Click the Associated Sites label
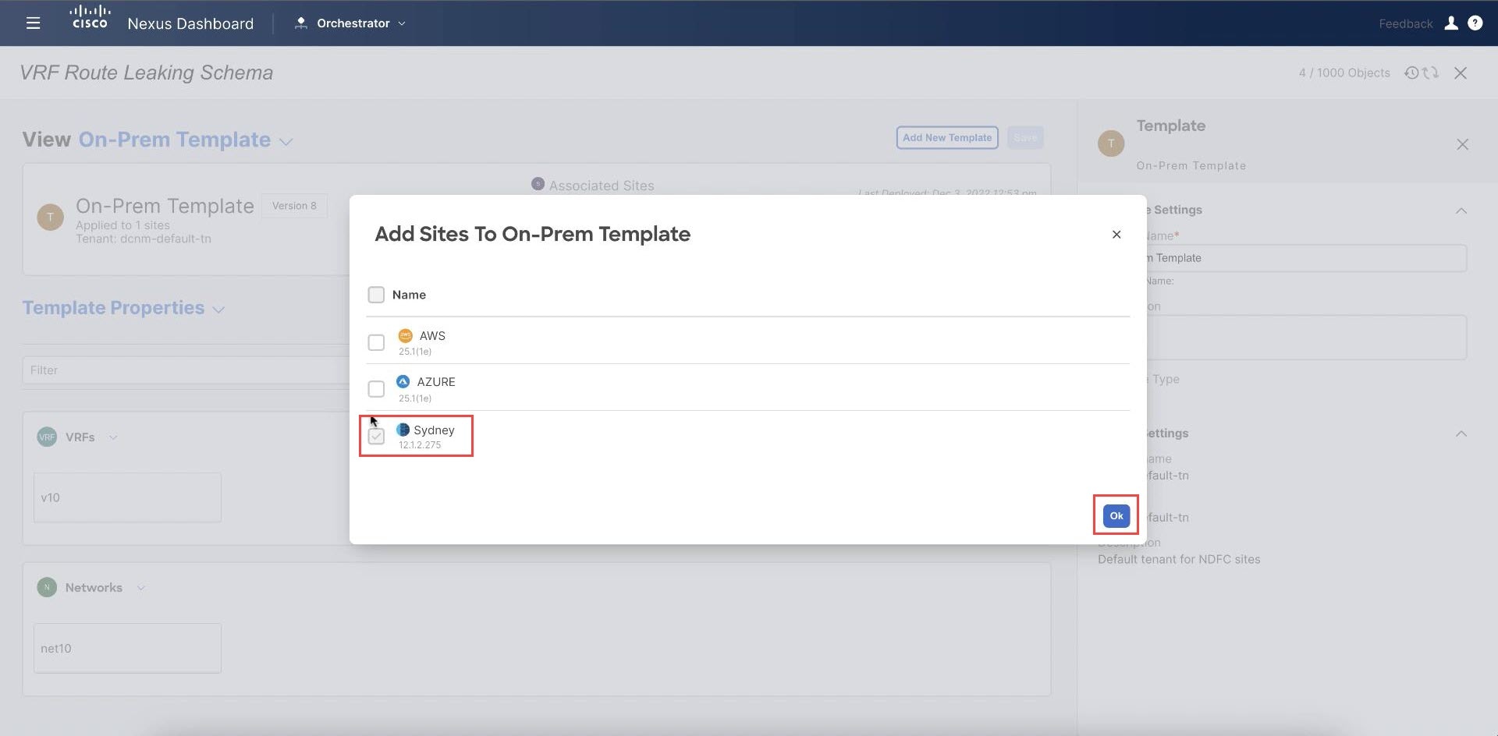The height and width of the screenshot is (736, 1498). click(602, 186)
